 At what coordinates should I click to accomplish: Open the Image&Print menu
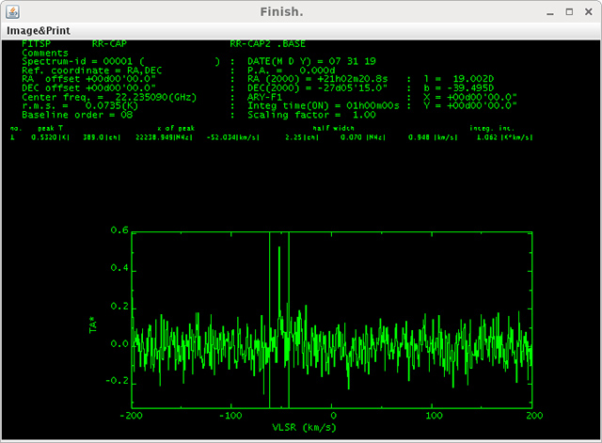[x=37, y=29]
